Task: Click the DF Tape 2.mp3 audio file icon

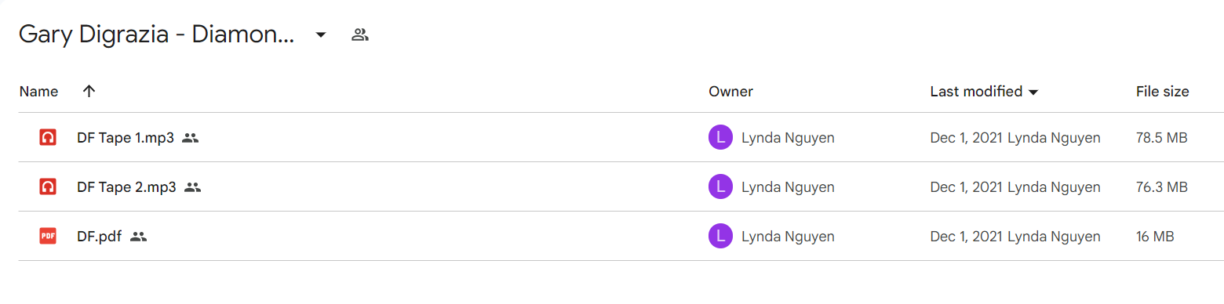Action: pyautogui.click(x=48, y=187)
